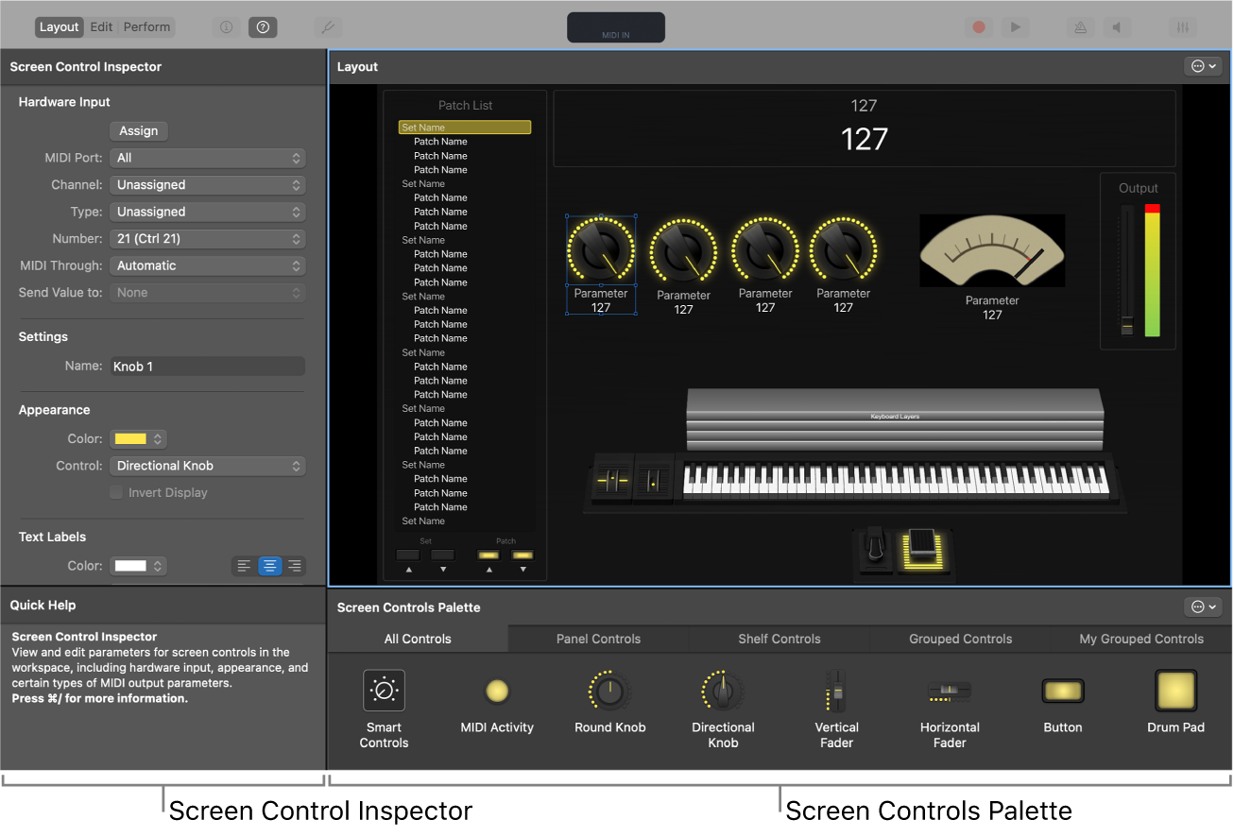
Task: Click the Name field containing Knob 1
Action: tap(207, 366)
